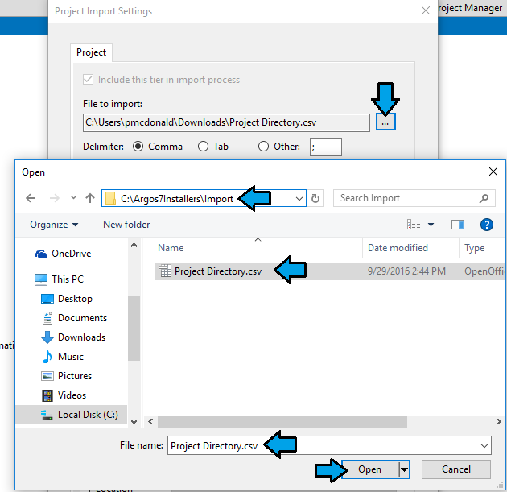Switch to the Project tab
This screenshot has height=492, width=507.
[x=91, y=52]
